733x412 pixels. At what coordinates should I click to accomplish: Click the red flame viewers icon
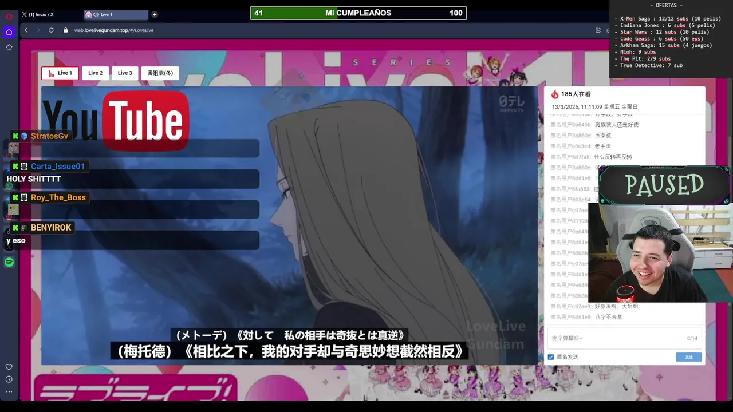coord(554,94)
